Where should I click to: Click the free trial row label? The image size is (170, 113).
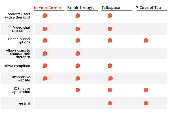(x=23, y=103)
